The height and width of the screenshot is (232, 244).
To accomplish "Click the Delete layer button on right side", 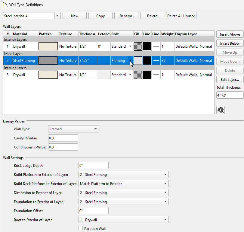I will click(x=230, y=70).
